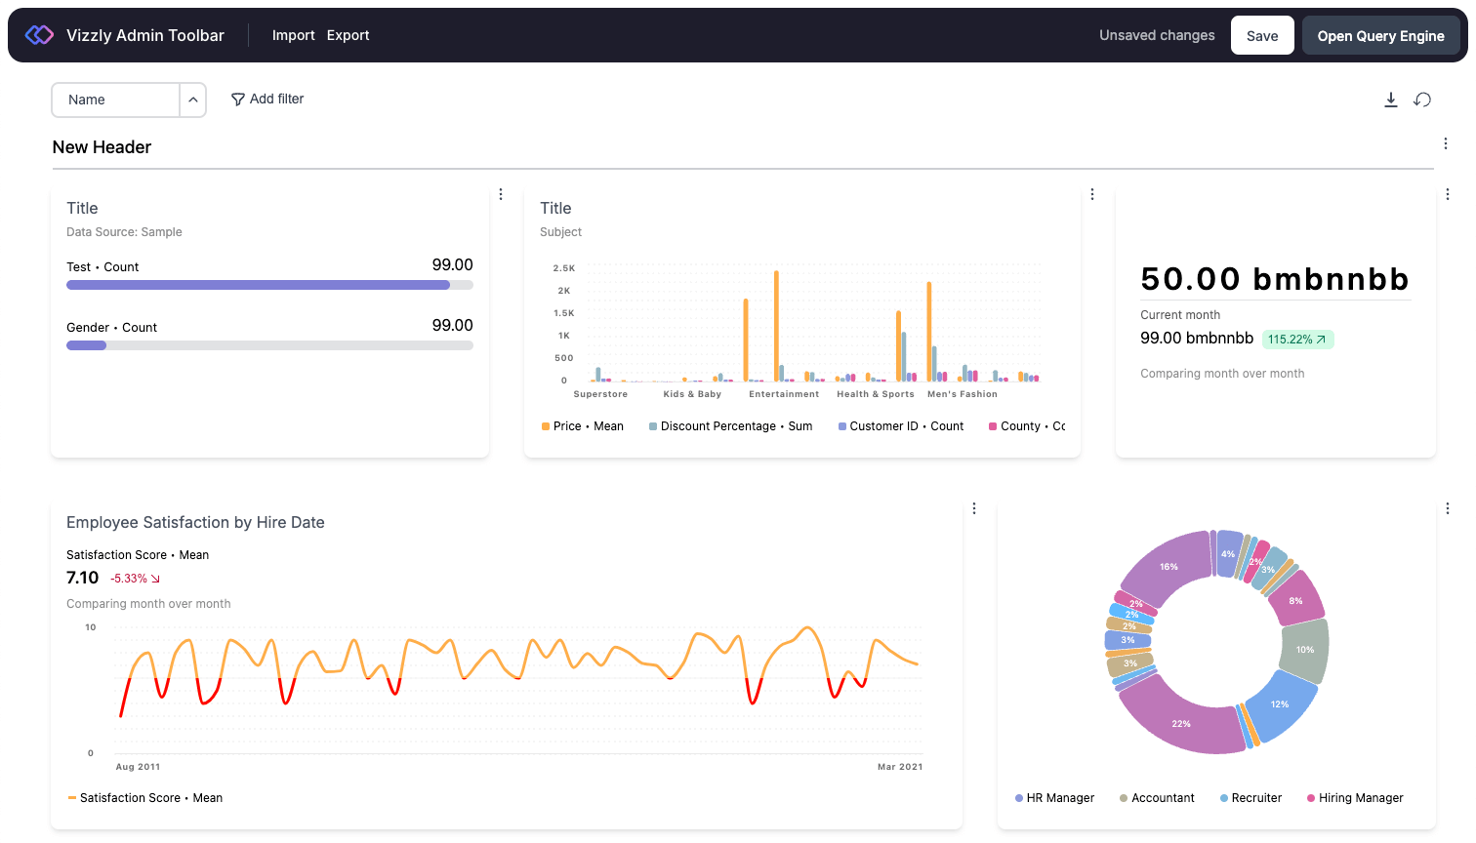Click the Test · Count progress bar

pyautogui.click(x=269, y=284)
